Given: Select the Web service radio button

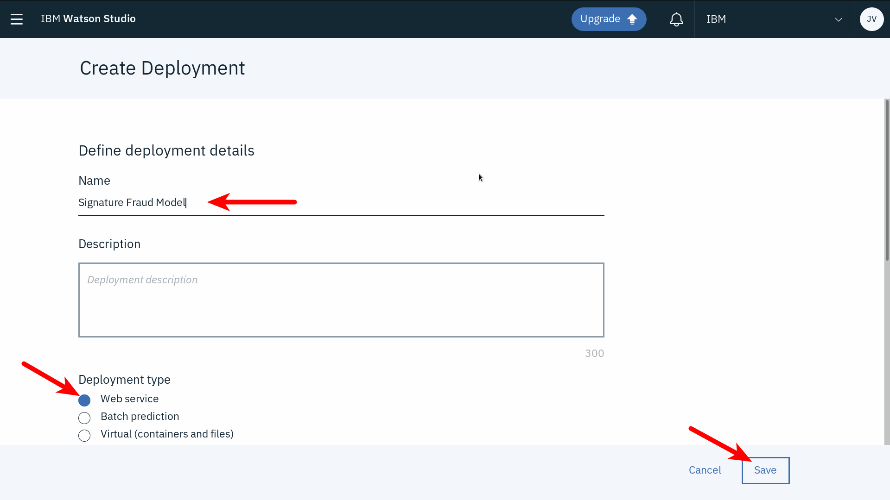Looking at the screenshot, I should point(84,400).
